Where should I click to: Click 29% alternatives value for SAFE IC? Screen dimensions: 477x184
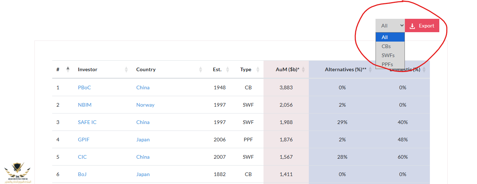(342, 122)
